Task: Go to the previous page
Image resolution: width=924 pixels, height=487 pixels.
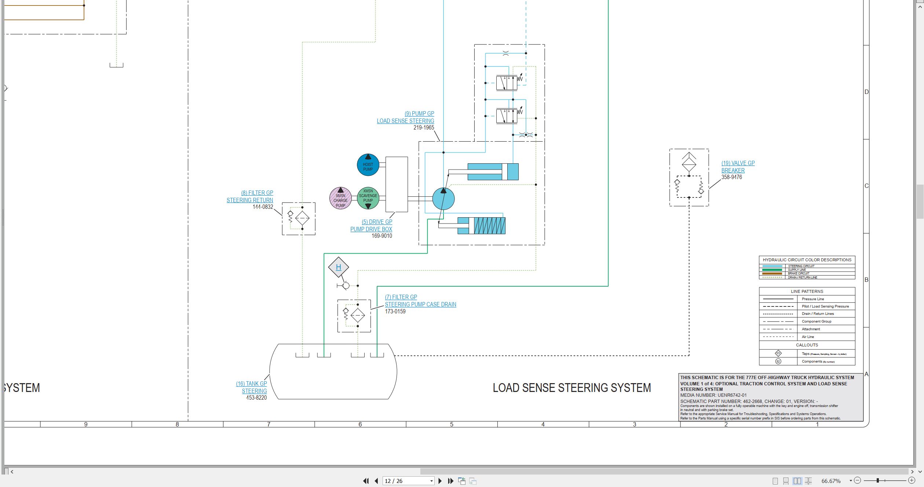Action: 376,481
